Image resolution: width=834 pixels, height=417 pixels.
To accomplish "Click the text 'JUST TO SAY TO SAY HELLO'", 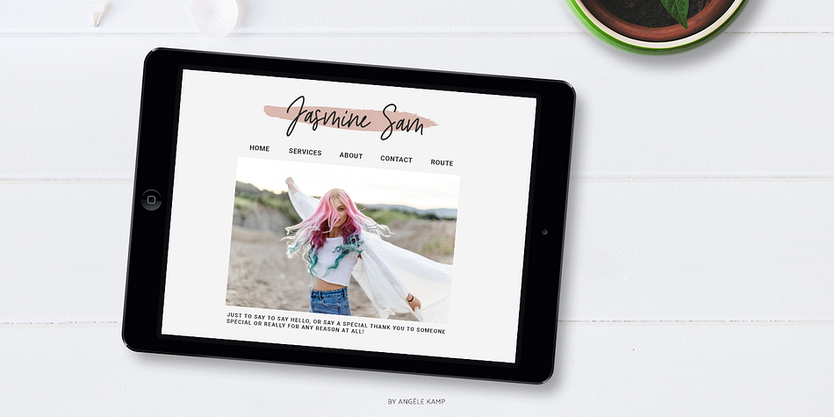I will pyautogui.click(x=269, y=318).
